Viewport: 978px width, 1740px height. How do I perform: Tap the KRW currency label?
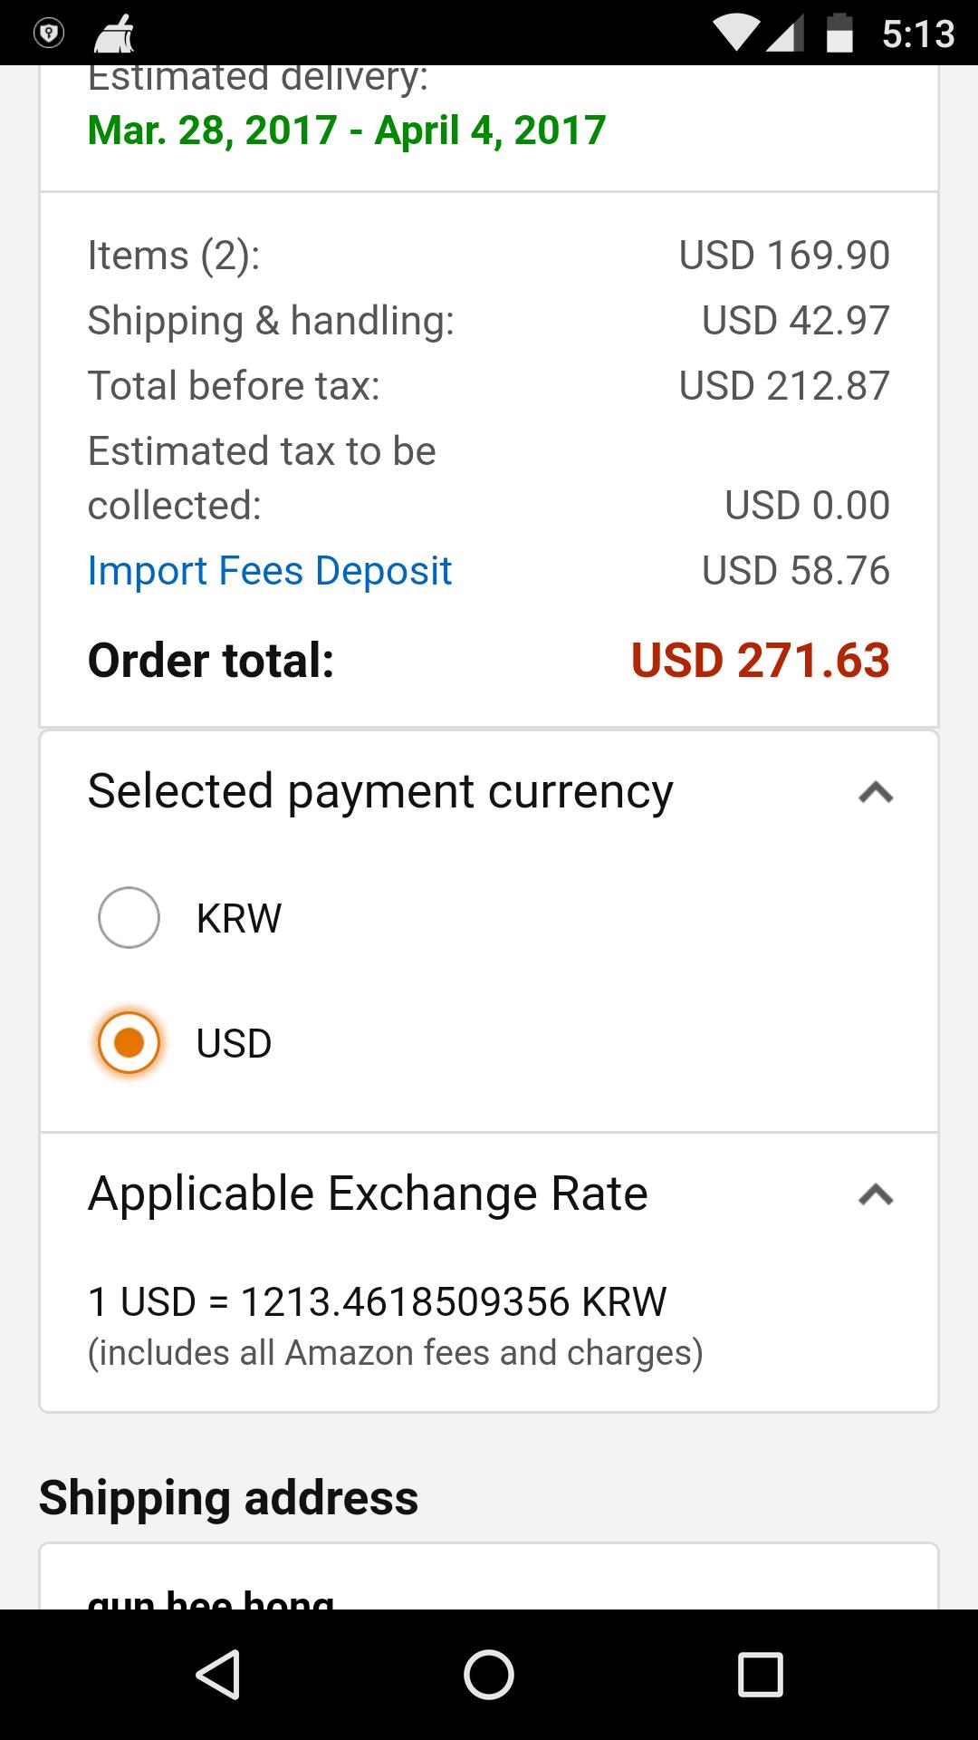[x=238, y=918]
